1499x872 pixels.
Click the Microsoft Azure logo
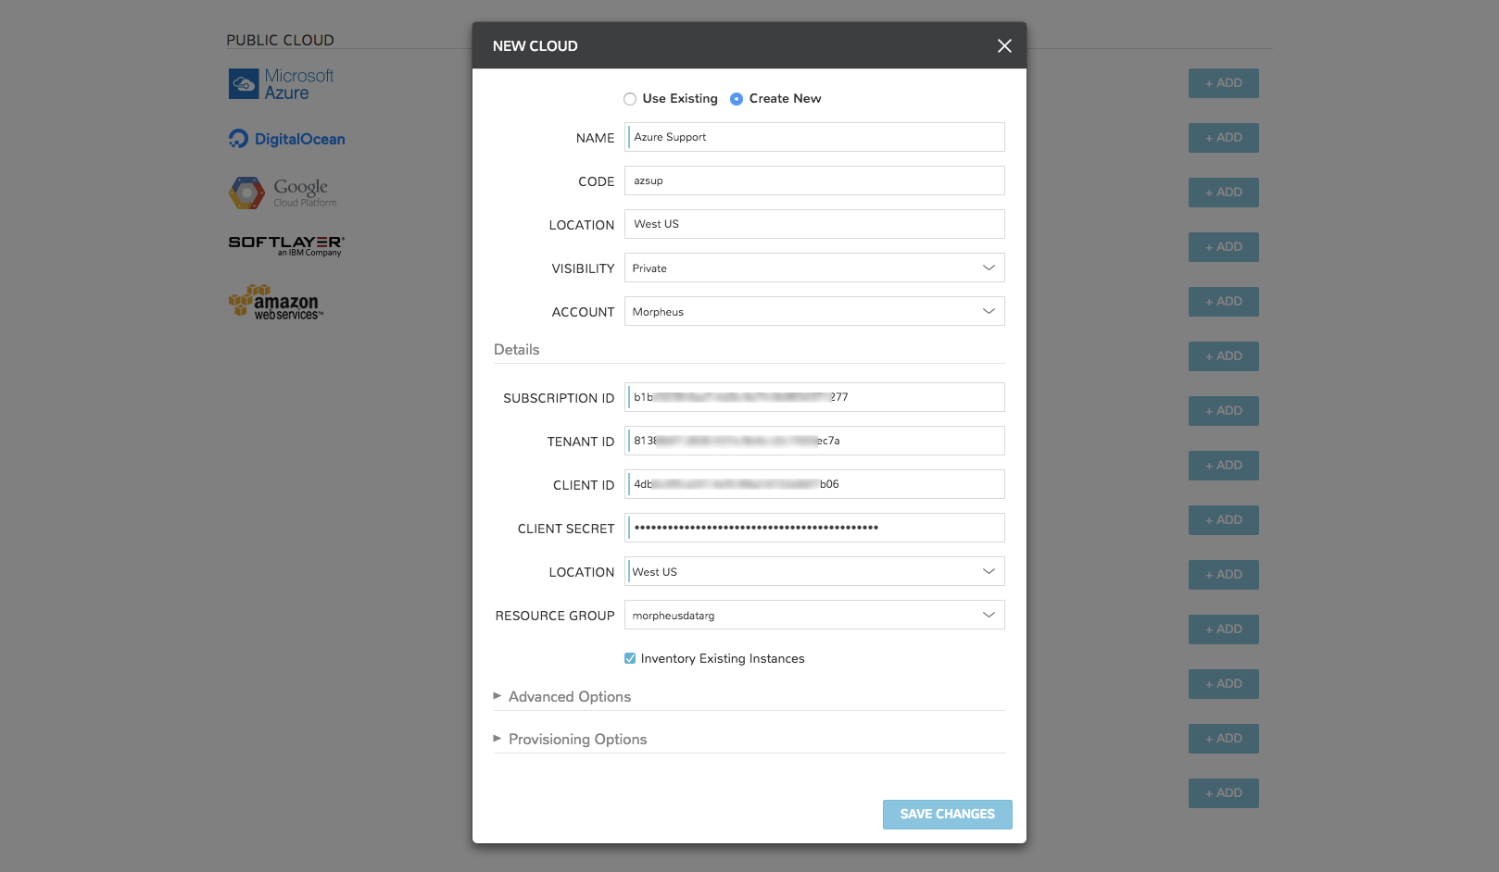(282, 84)
